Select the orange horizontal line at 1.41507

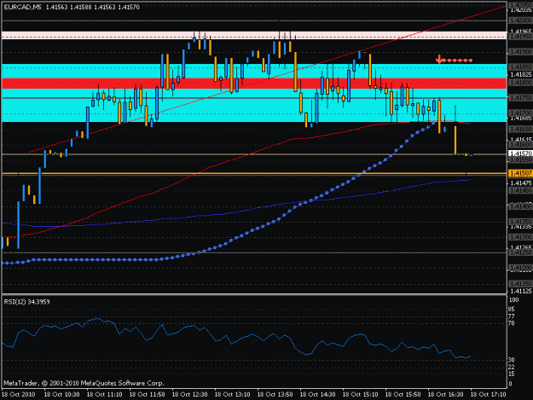254,174
